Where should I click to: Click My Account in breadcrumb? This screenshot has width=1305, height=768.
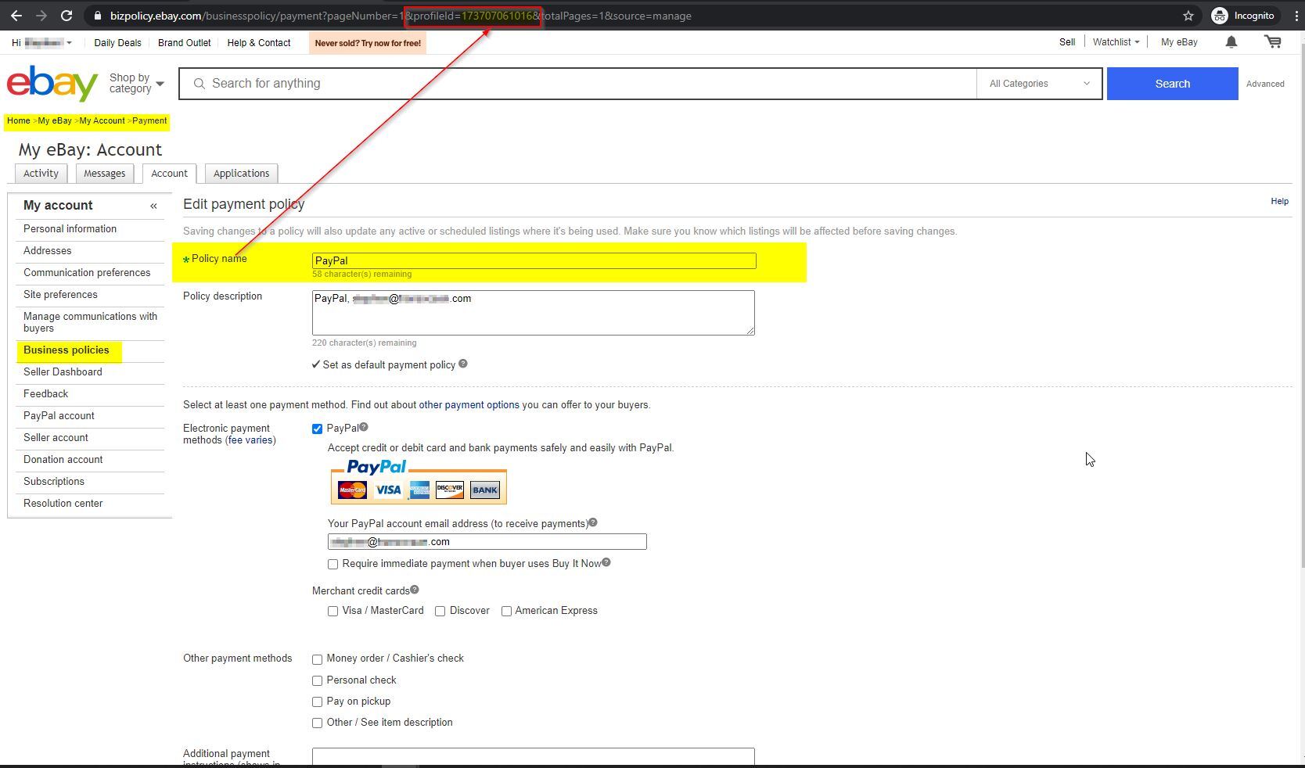click(102, 120)
